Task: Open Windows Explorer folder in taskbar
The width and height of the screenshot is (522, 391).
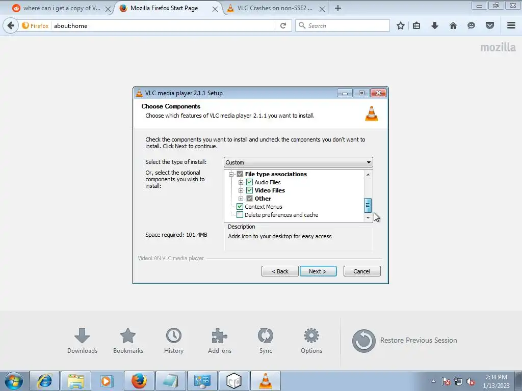Action: pos(76,381)
